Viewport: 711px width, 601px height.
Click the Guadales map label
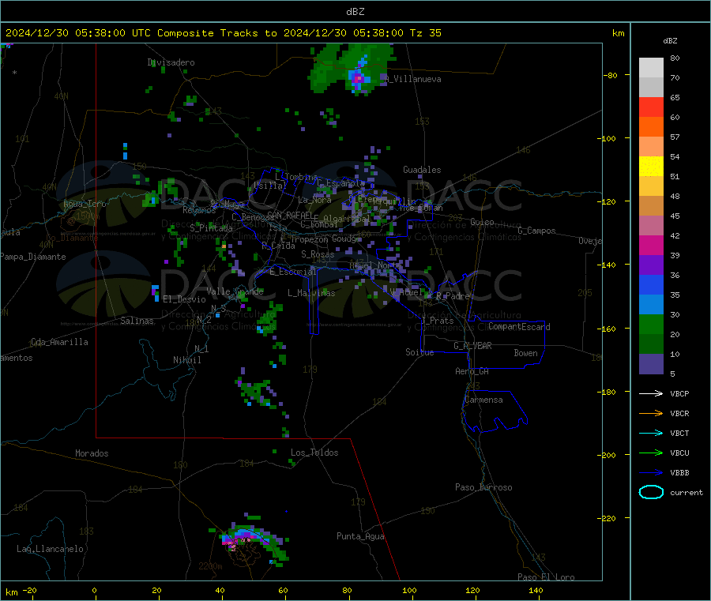pos(422,170)
